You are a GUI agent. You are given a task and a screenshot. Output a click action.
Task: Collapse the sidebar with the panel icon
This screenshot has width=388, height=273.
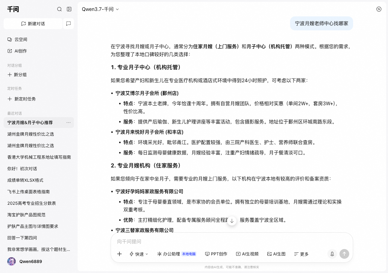[x=69, y=9]
